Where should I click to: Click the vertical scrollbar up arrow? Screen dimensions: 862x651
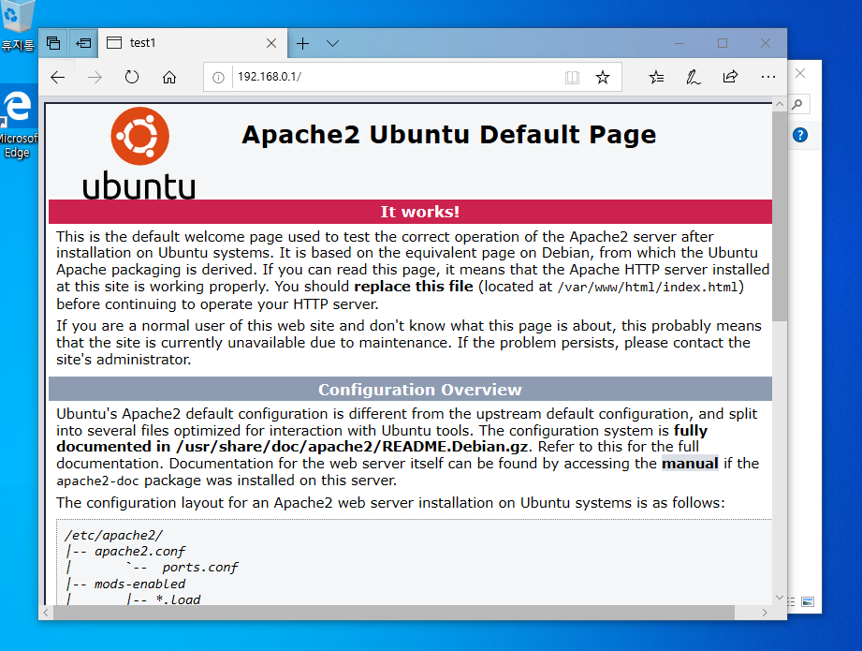pyautogui.click(x=780, y=104)
